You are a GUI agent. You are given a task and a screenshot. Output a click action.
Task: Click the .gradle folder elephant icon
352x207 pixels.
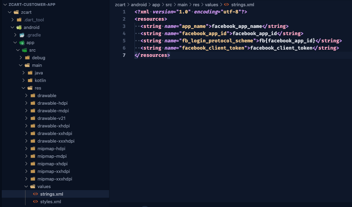(22, 35)
